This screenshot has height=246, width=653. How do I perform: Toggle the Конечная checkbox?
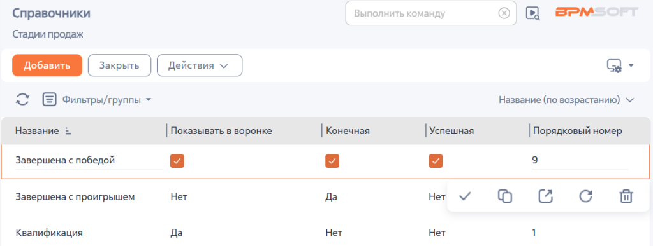tap(332, 161)
